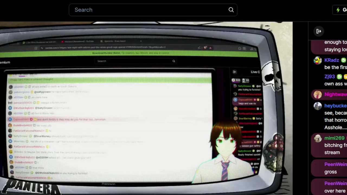The image size is (347, 195).
Task: Click PeenWein username above 'gross' message
Action: (336, 164)
